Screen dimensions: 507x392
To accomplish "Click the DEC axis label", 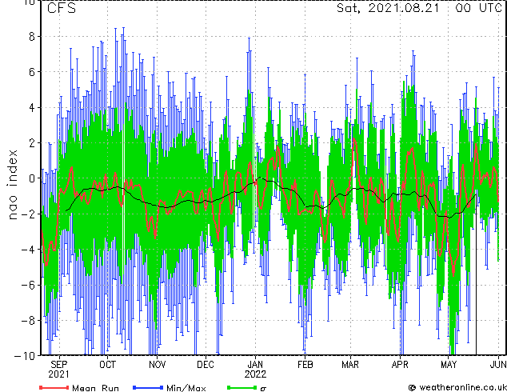I will click(x=206, y=365).
